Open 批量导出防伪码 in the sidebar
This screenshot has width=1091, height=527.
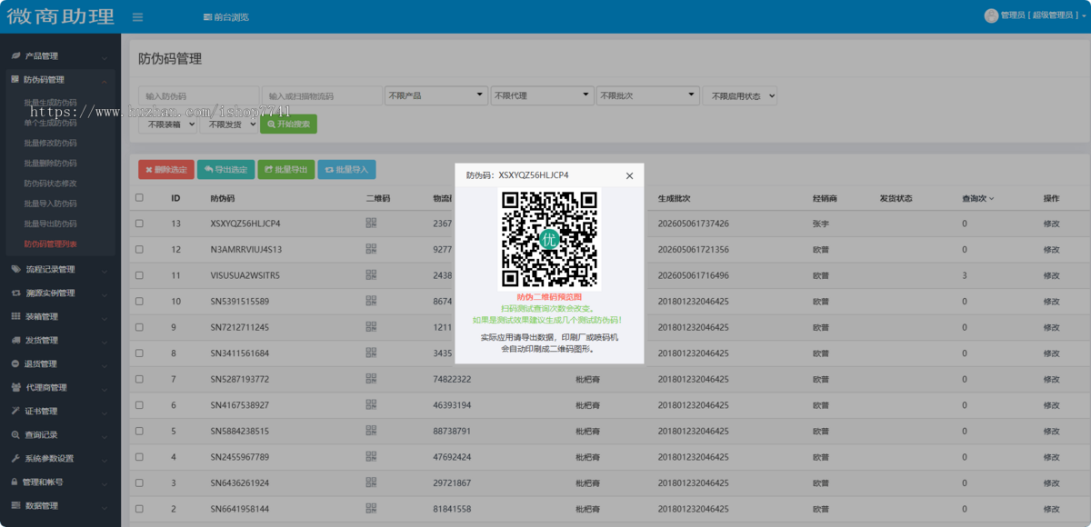(50, 224)
